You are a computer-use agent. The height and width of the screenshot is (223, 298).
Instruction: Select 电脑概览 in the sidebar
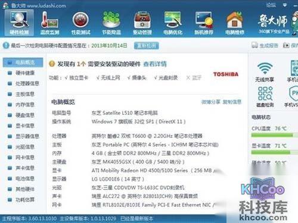pos(23,62)
